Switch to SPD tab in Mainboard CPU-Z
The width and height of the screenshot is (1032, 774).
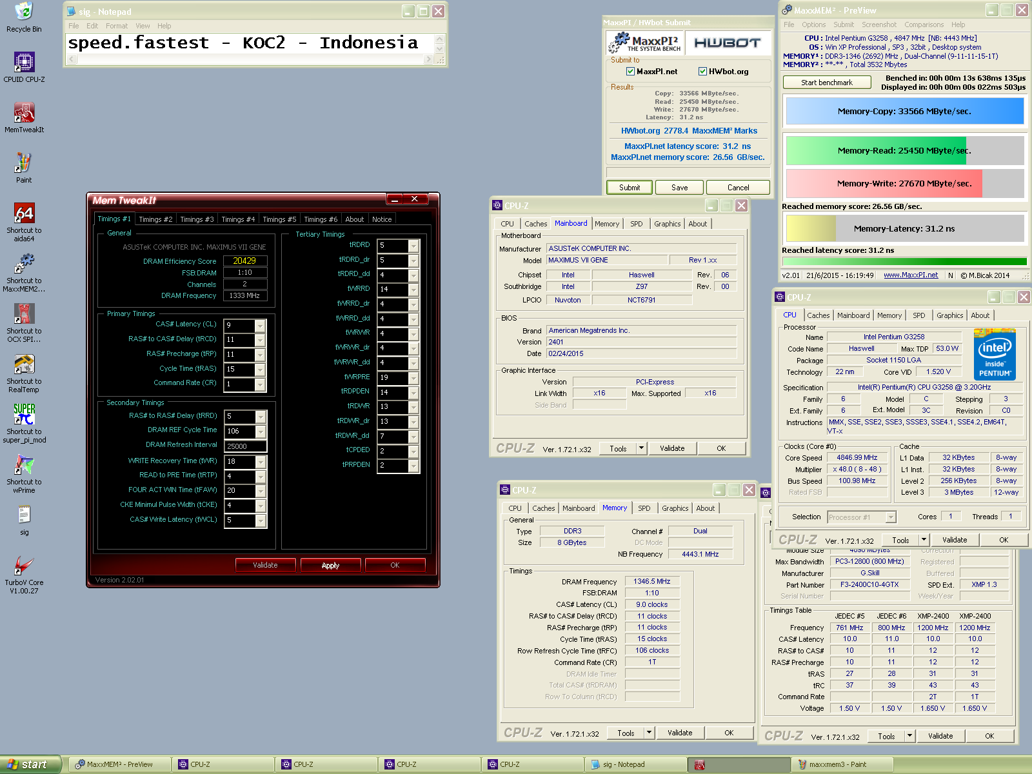[x=637, y=224]
